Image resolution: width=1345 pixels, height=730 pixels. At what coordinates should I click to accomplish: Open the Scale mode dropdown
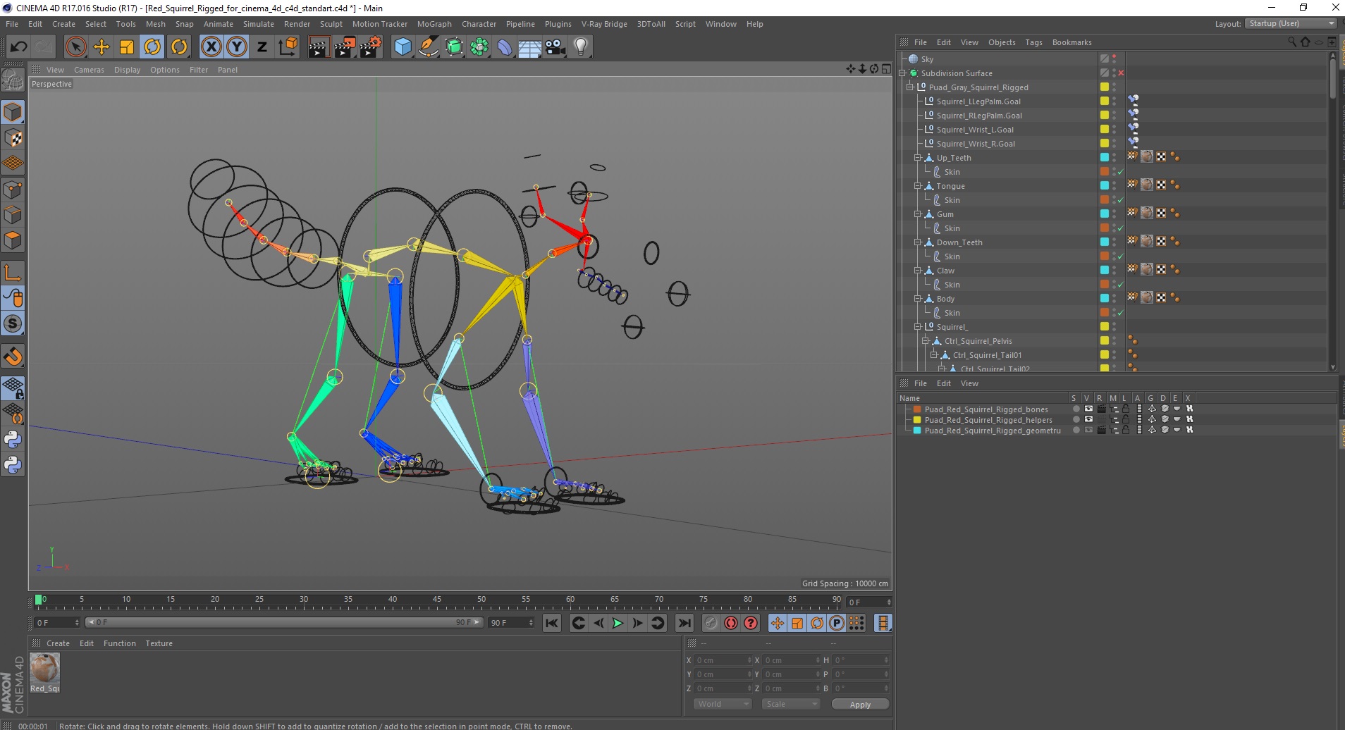click(x=791, y=704)
